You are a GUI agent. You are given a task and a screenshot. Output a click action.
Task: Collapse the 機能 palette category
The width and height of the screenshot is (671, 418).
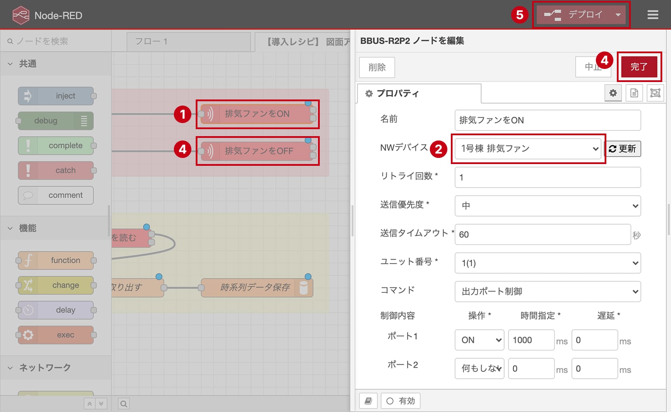coord(56,228)
